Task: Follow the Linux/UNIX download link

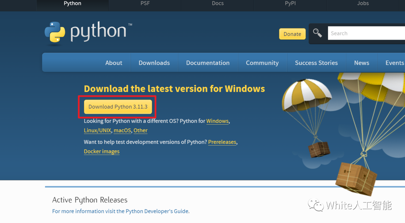Action: (x=97, y=131)
